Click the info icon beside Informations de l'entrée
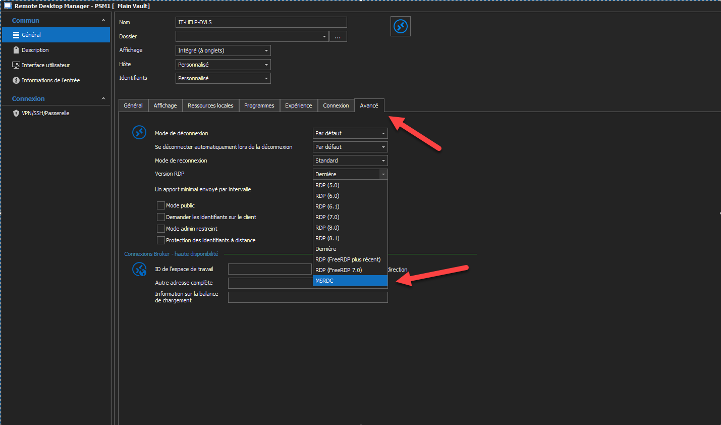Viewport: 721px width, 425px height. tap(15, 80)
